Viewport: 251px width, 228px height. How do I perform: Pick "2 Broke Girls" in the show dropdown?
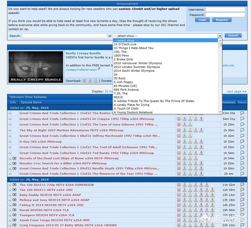coord(124,59)
